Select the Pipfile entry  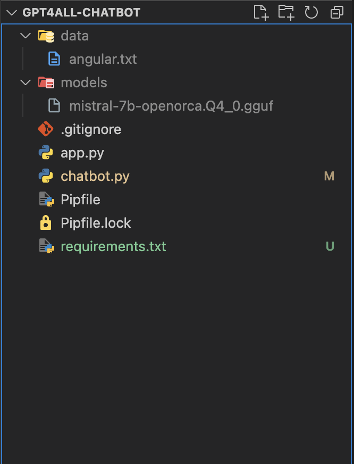tap(178, 200)
